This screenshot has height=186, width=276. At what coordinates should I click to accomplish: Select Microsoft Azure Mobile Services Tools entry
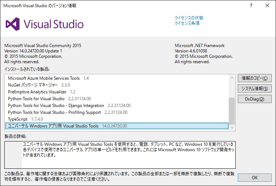pyautogui.click(x=44, y=78)
